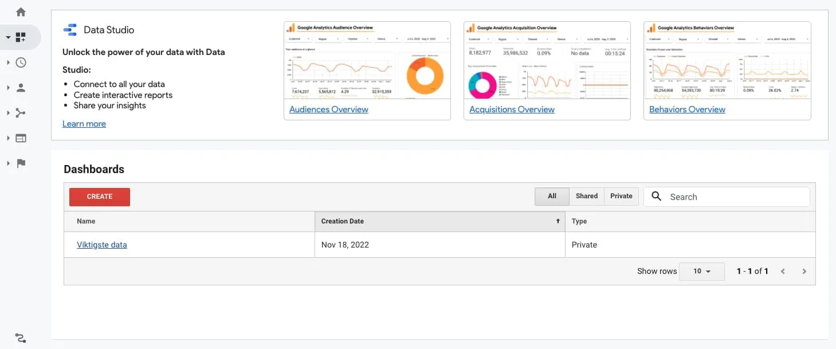Click the Home icon in sidebar
Viewport: 836px width, 349px height.
coord(21,12)
